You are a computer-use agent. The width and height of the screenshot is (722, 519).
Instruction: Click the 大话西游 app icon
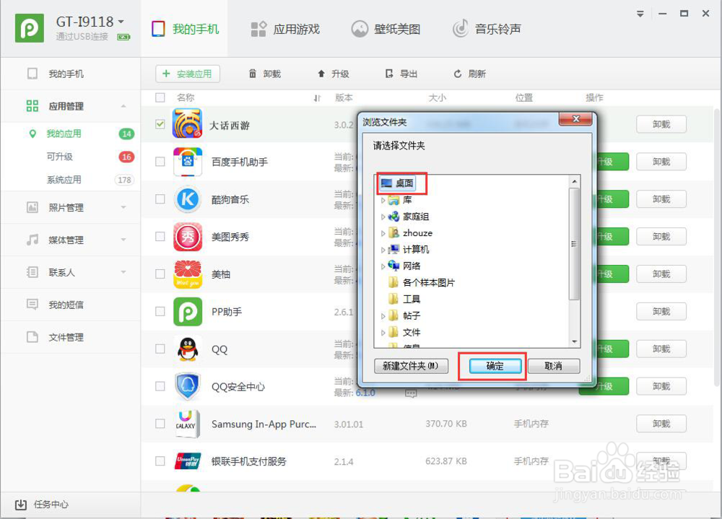pos(188,123)
